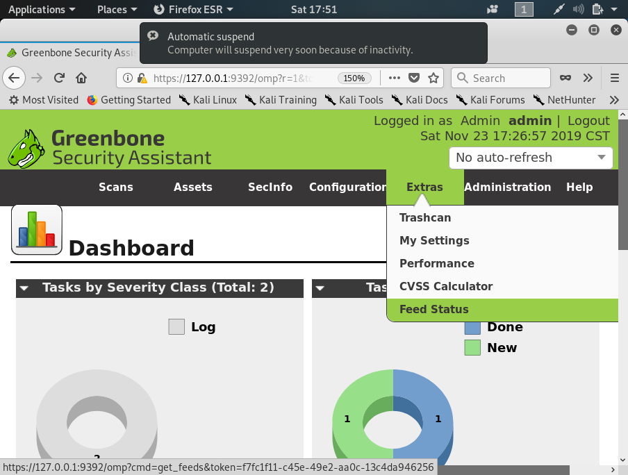Open the system menu arrow in the top panel
Screen dimensions: 628x475
614,9
